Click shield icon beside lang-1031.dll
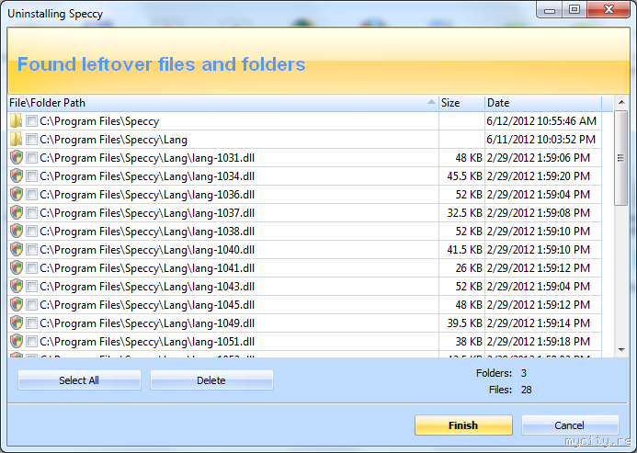The image size is (637, 453). (x=17, y=158)
